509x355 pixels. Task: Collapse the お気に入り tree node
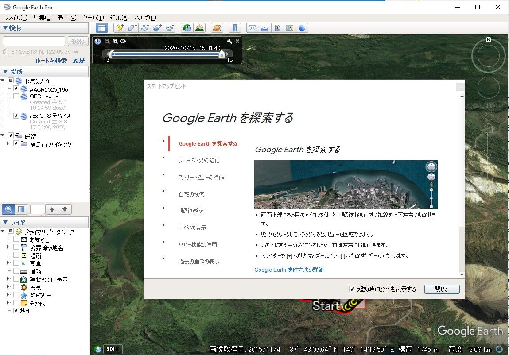(3, 81)
